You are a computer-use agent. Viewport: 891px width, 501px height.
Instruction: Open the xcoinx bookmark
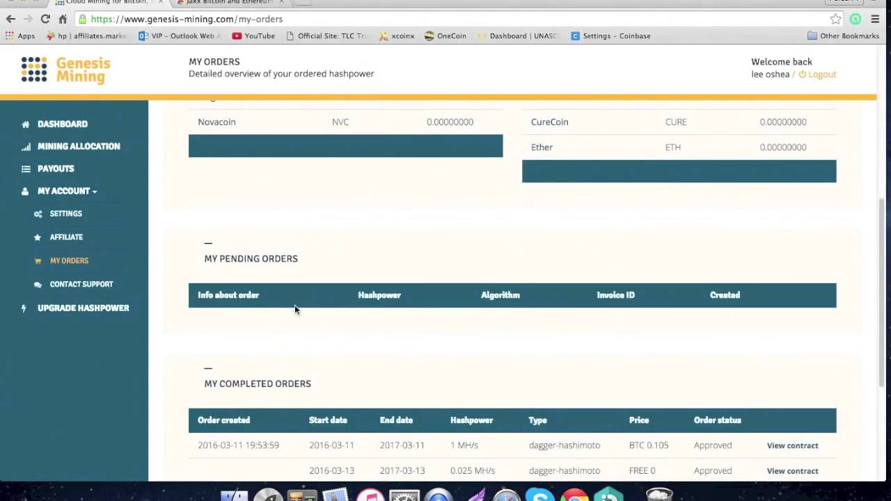tap(397, 35)
